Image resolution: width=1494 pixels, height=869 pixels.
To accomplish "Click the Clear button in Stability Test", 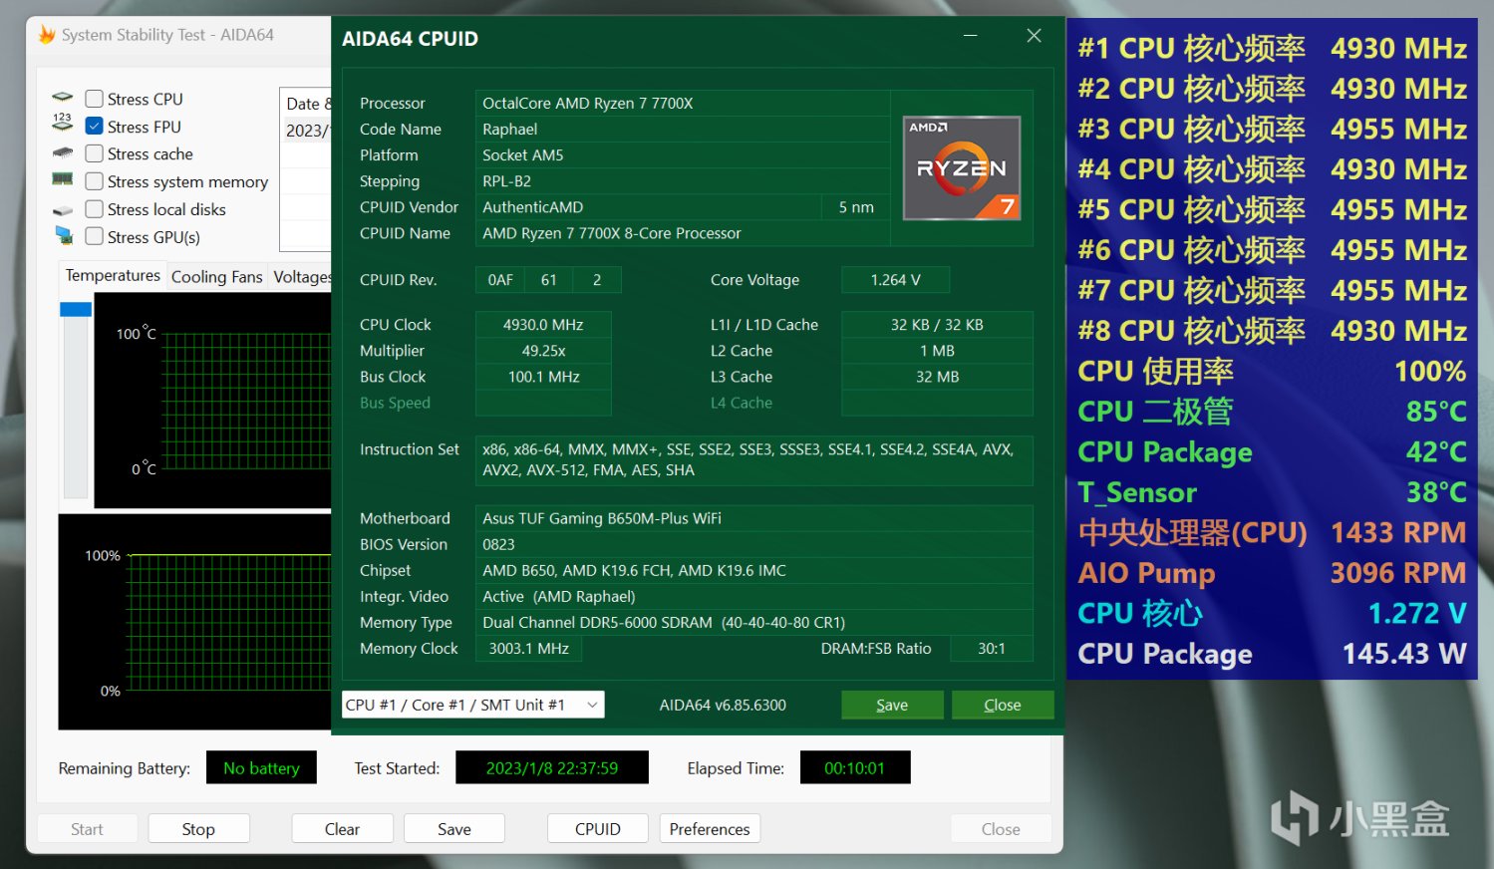I will point(342,829).
